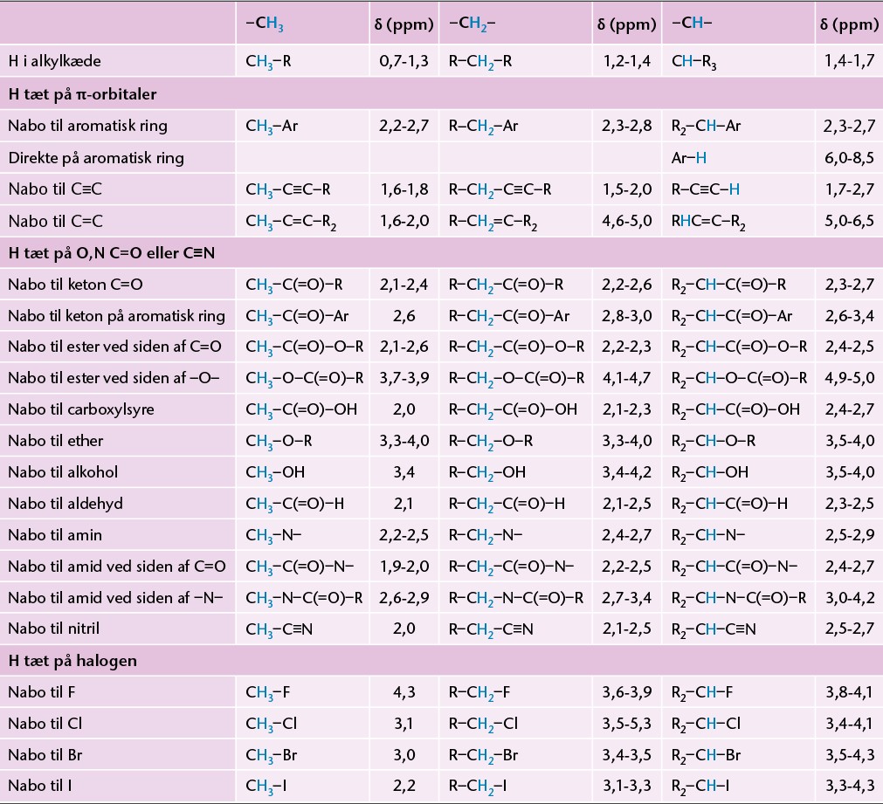Select the 'Nabo til carboxylsyre' row label
Viewport: 883px width, 804px height.
pos(81,409)
